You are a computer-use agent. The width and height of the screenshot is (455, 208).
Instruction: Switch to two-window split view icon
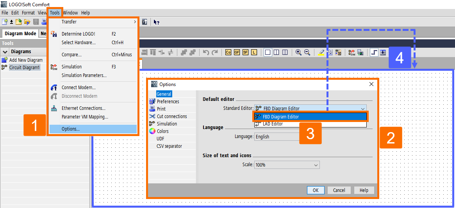pyautogui.click(x=277, y=52)
